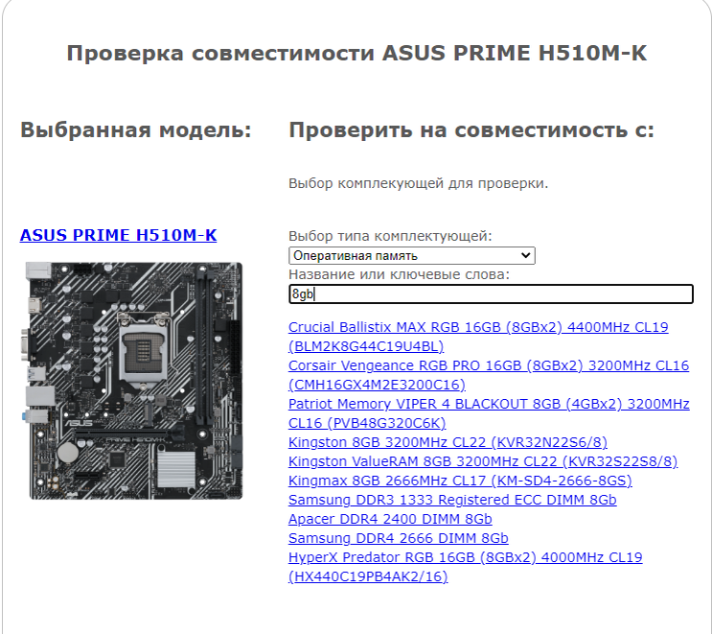Open Corsair Vengeance RGB PRO 16GB 3200MHz link
Screen dimensions: 712x634
point(489,375)
